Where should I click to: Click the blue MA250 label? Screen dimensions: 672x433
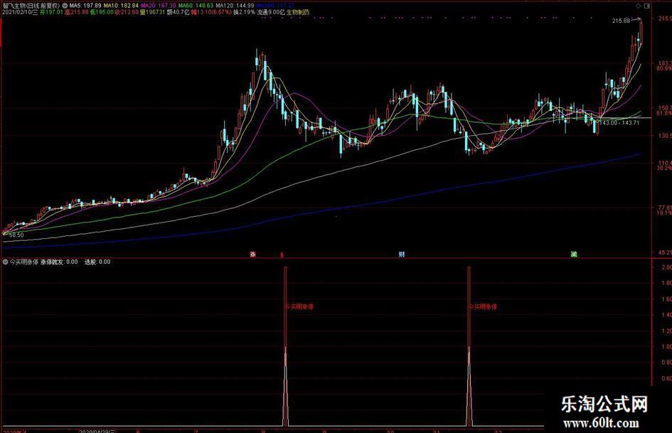[275, 6]
